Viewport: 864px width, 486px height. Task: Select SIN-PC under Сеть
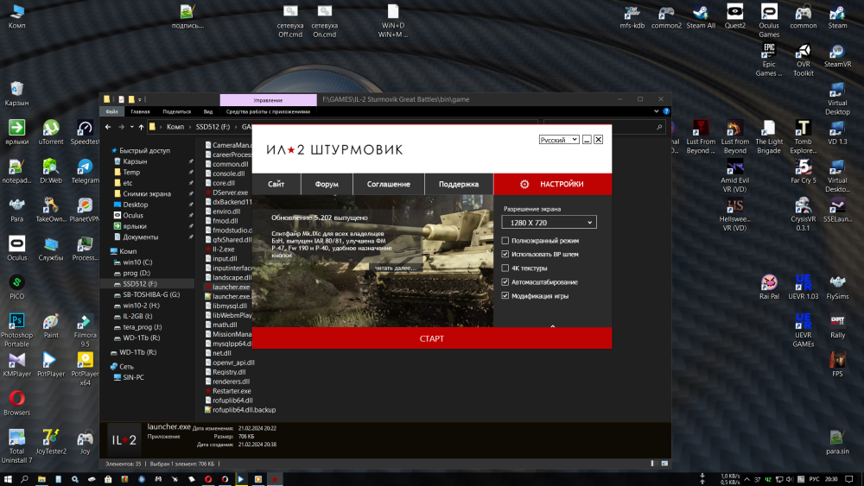pos(133,377)
